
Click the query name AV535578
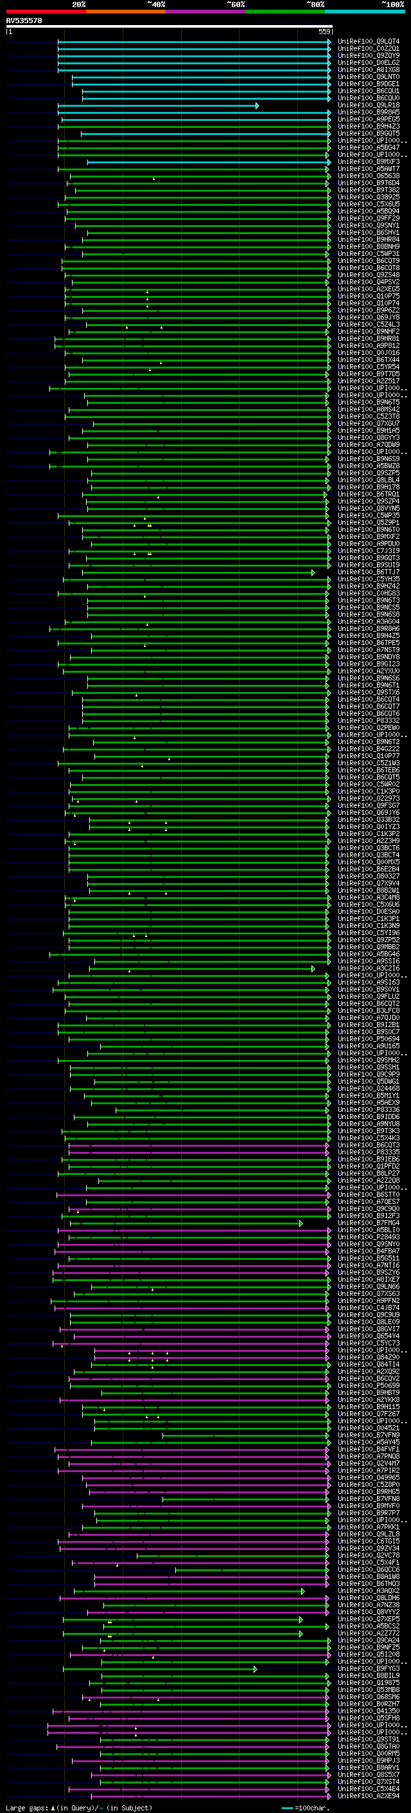pyautogui.click(x=24, y=21)
